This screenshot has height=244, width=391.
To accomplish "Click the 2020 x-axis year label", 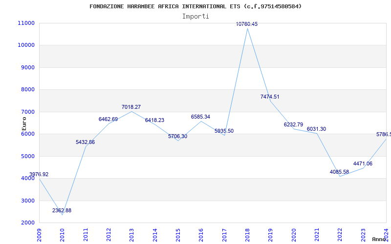I will [294, 235].
